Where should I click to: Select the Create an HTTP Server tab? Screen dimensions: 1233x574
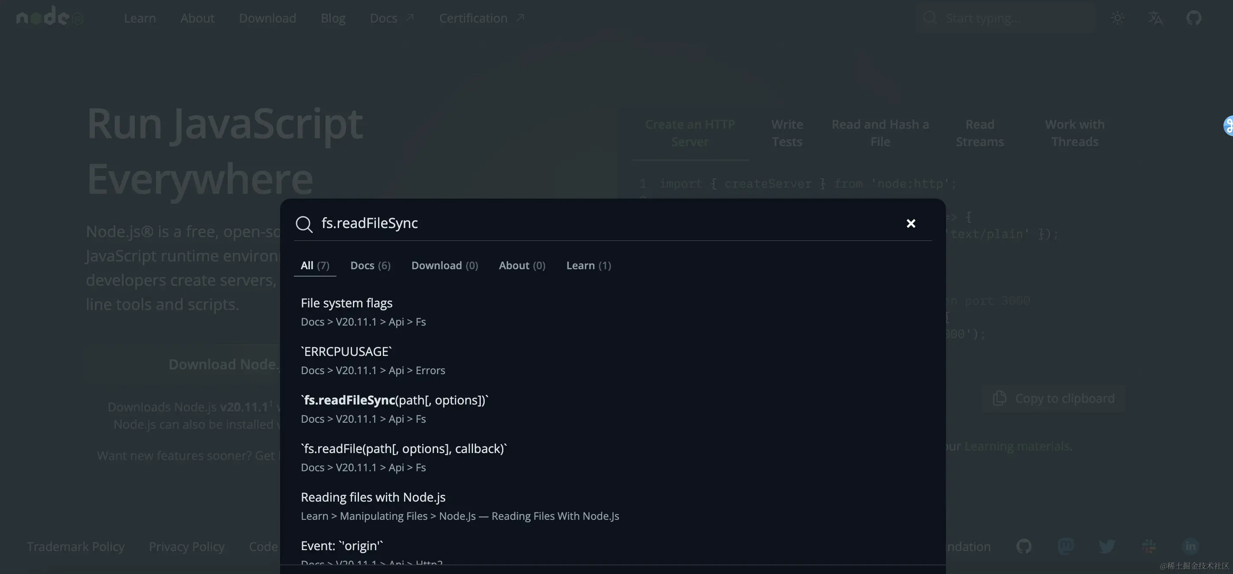point(690,133)
